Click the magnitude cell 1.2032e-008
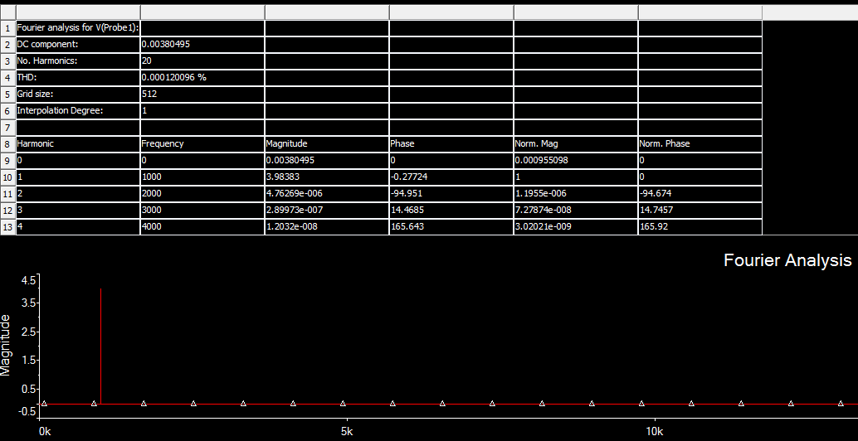 (x=327, y=226)
